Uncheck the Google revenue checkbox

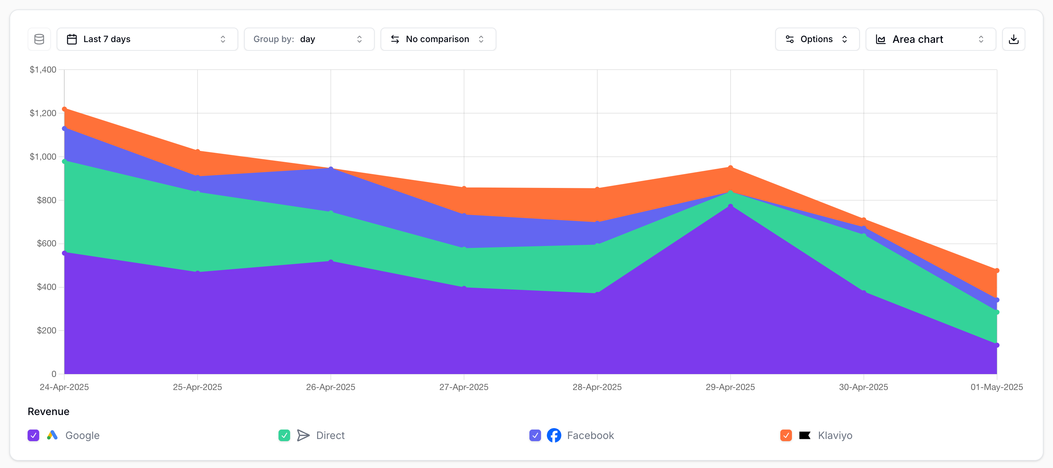pyautogui.click(x=33, y=435)
